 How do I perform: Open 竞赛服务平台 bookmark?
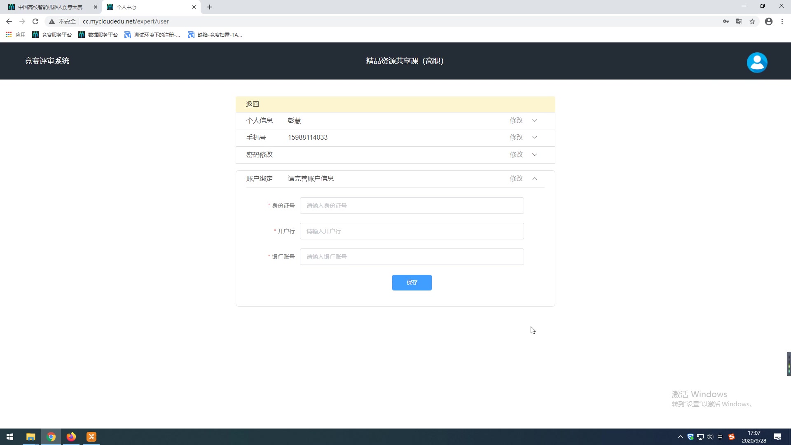(52, 35)
